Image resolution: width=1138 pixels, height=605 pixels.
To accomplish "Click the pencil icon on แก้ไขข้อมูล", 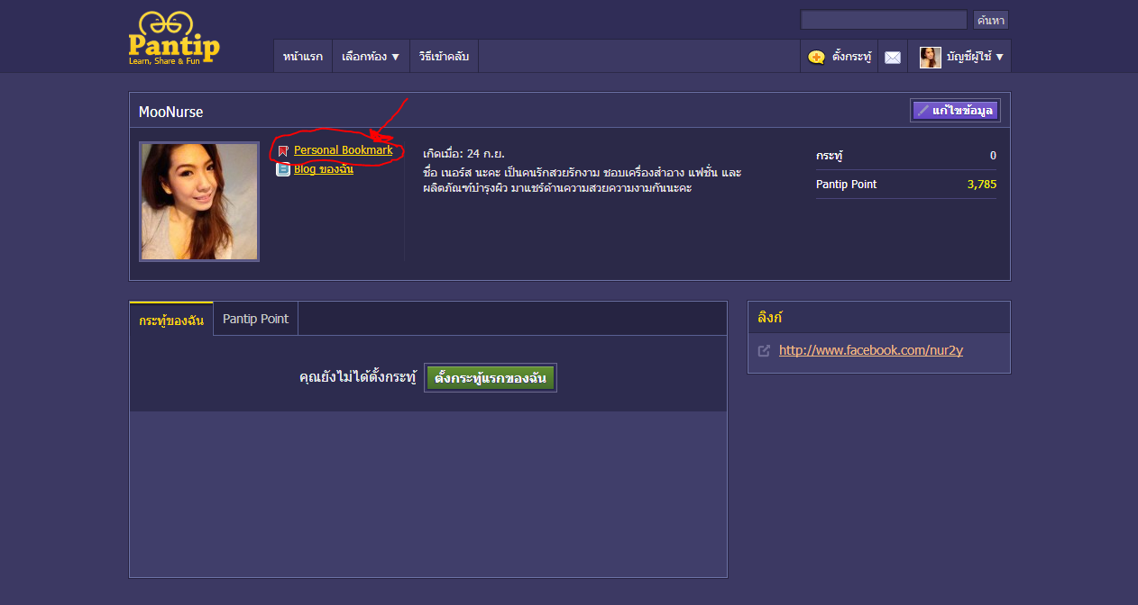I will click(922, 110).
